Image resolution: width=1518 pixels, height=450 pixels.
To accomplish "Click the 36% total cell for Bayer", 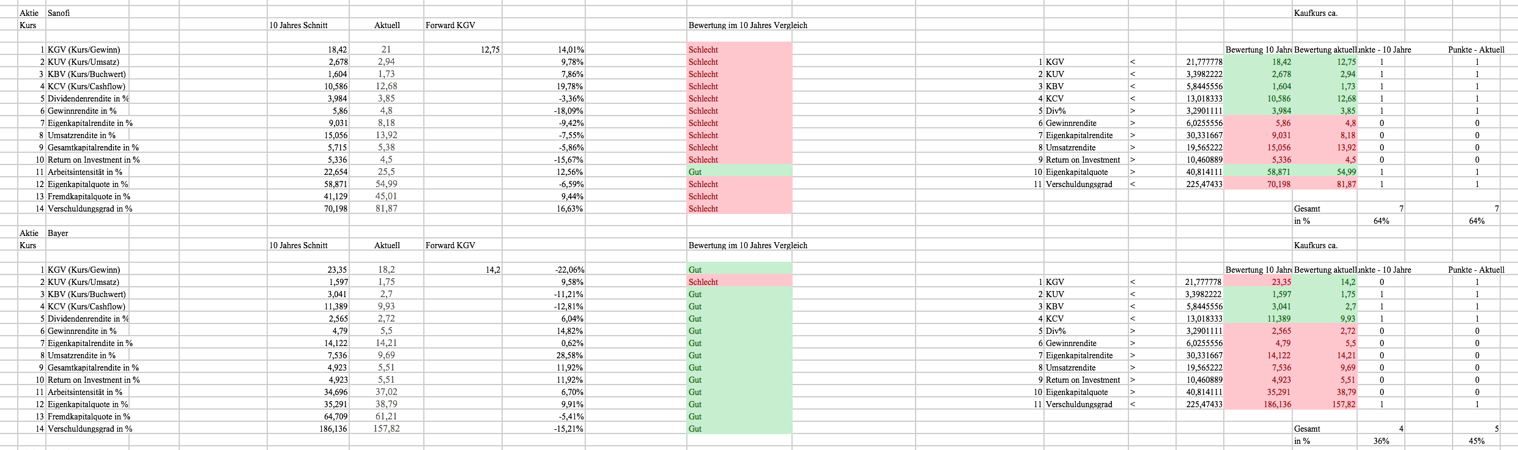I will tap(1381, 441).
